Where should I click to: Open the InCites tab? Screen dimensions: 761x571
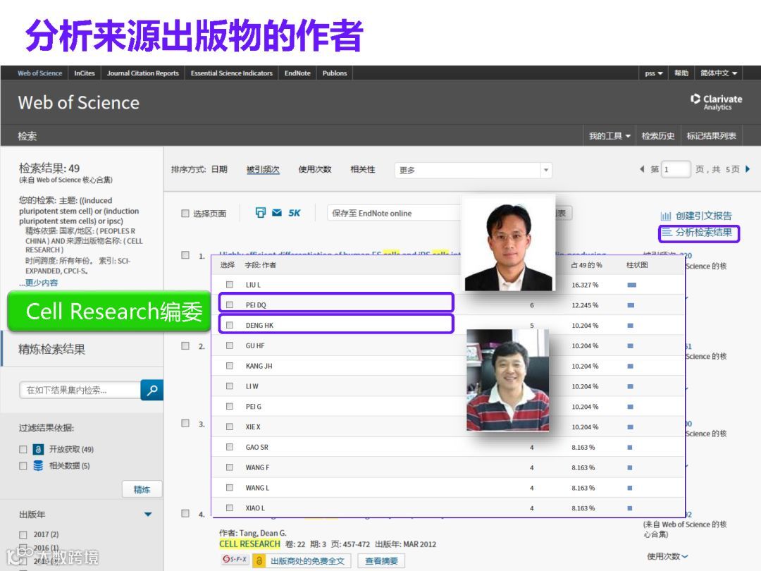click(85, 73)
